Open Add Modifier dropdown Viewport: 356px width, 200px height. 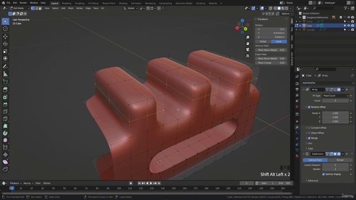(x=328, y=83)
